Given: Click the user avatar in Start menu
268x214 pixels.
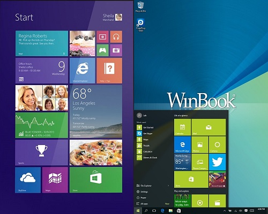Looking at the screenshot, I should point(139,116).
